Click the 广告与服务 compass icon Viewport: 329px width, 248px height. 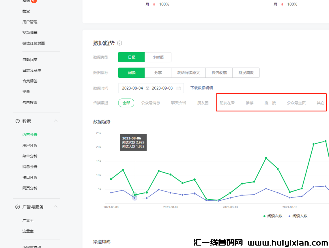18,207
